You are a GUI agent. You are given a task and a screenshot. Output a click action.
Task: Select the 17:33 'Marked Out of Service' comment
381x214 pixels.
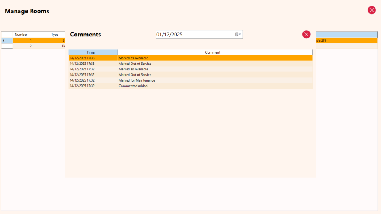pos(135,64)
